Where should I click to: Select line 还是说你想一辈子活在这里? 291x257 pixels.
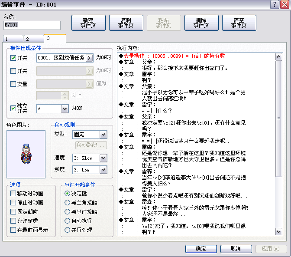pyautogui.click(x=194, y=153)
